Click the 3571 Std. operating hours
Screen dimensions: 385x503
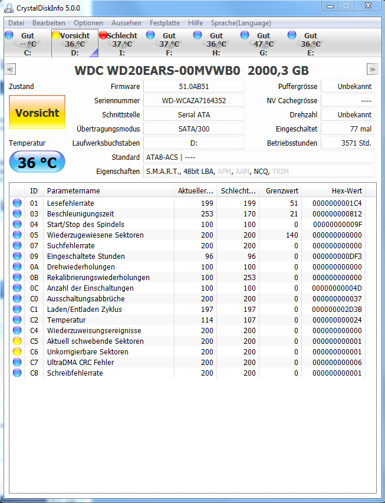[347, 143]
